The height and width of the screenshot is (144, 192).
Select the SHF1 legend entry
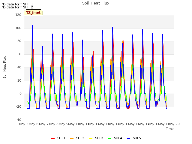click(x=58, y=138)
